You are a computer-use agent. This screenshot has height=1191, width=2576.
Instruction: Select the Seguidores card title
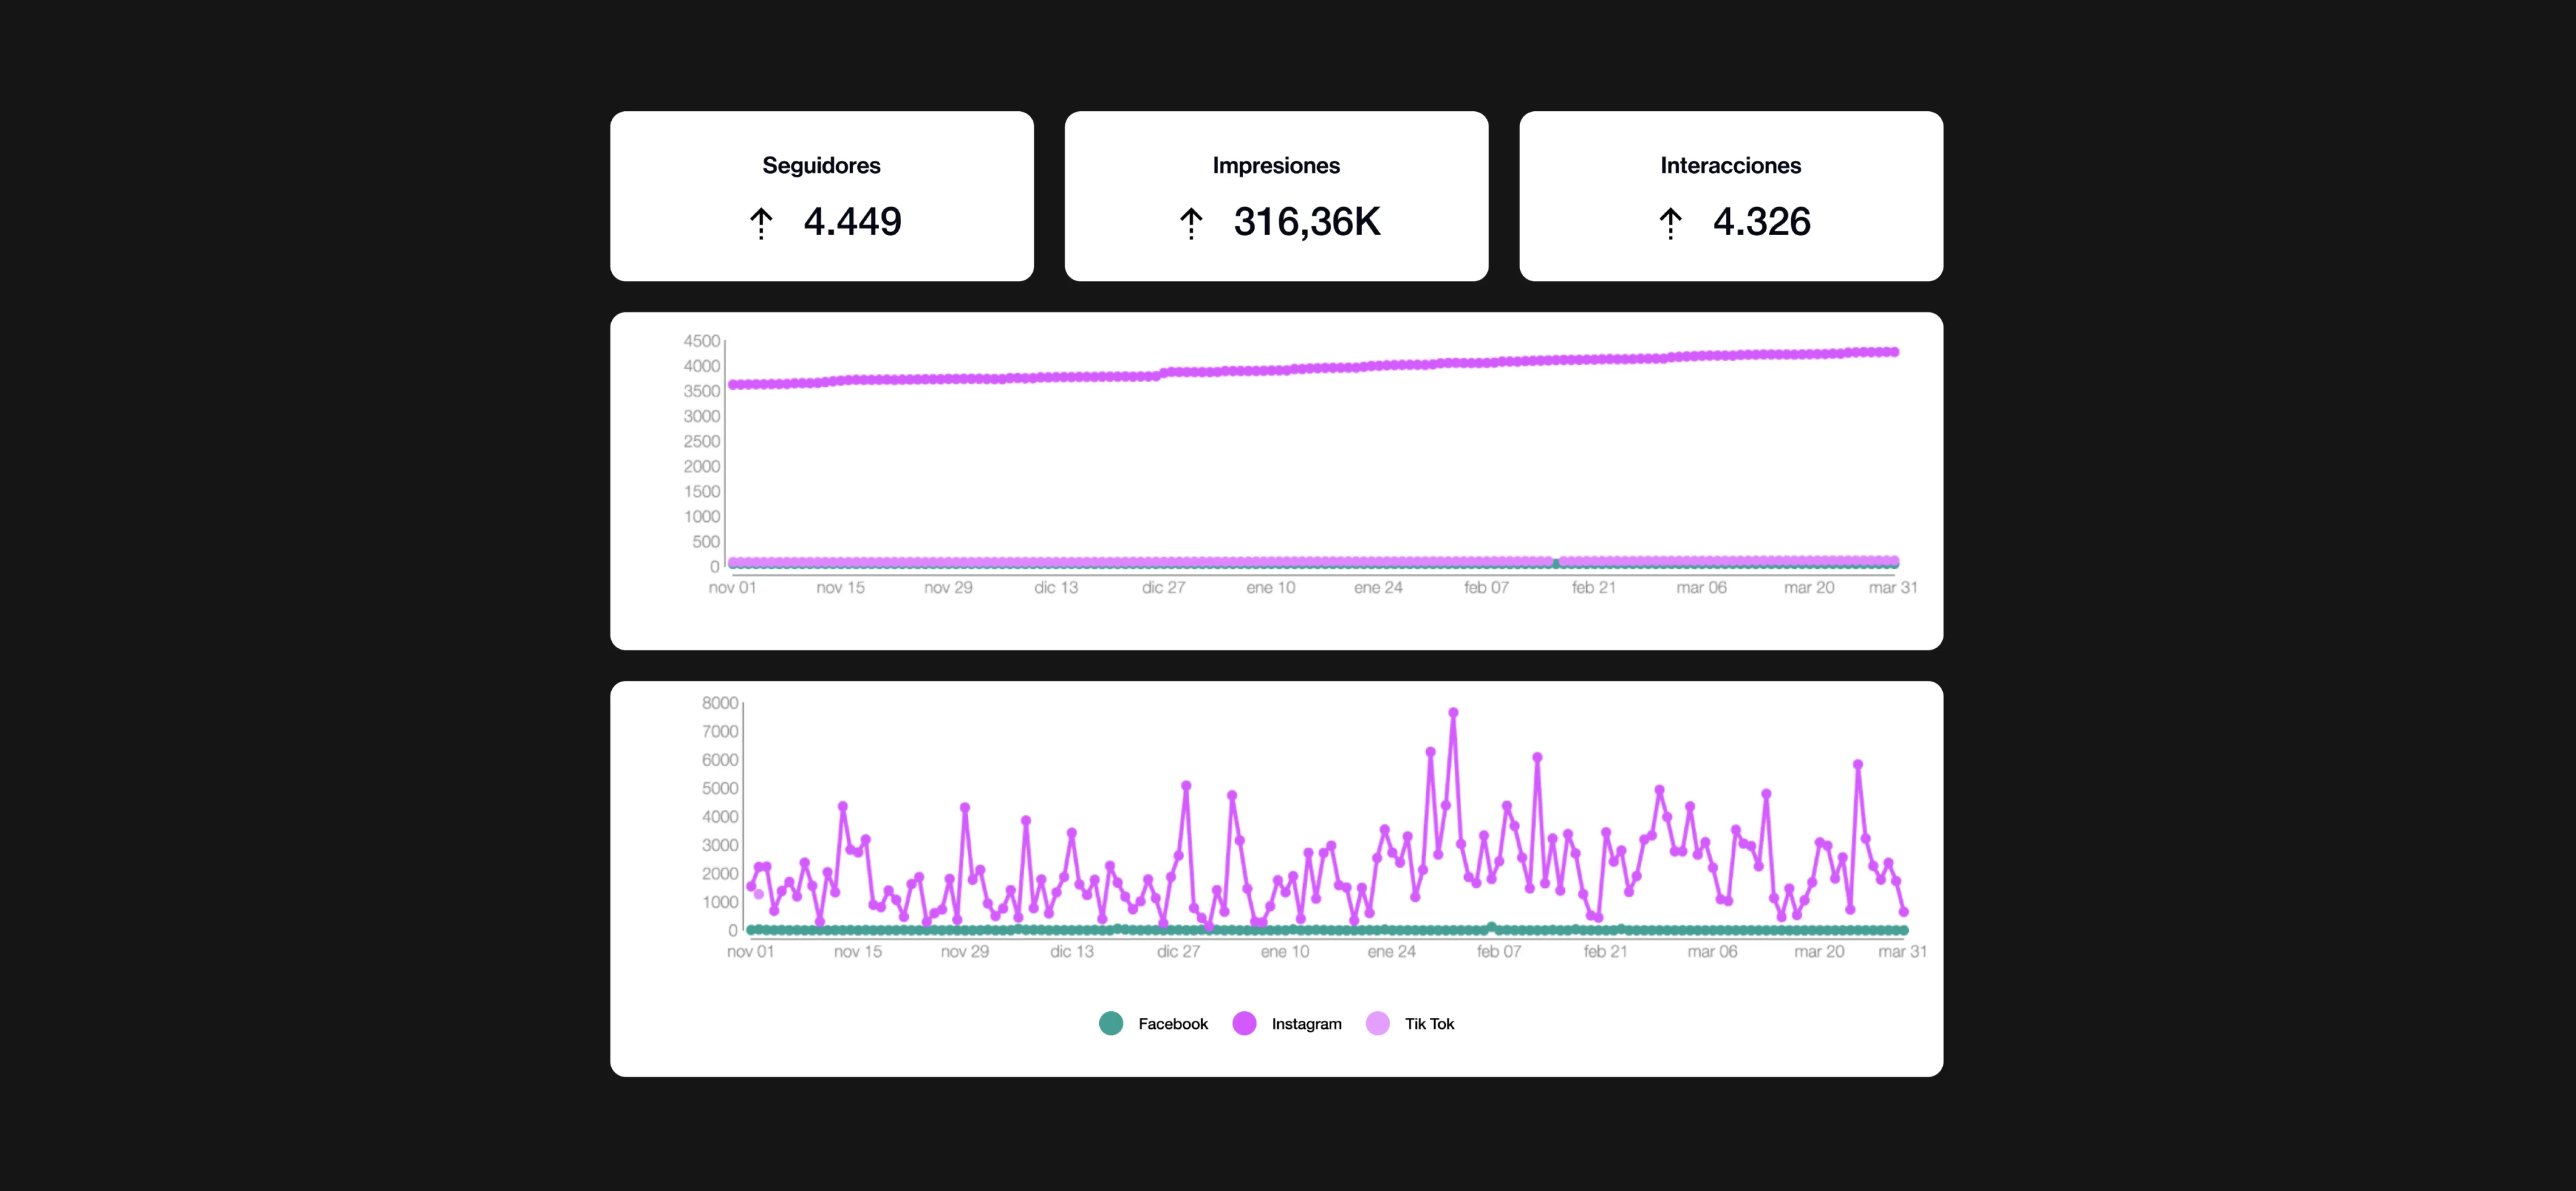pos(821,166)
